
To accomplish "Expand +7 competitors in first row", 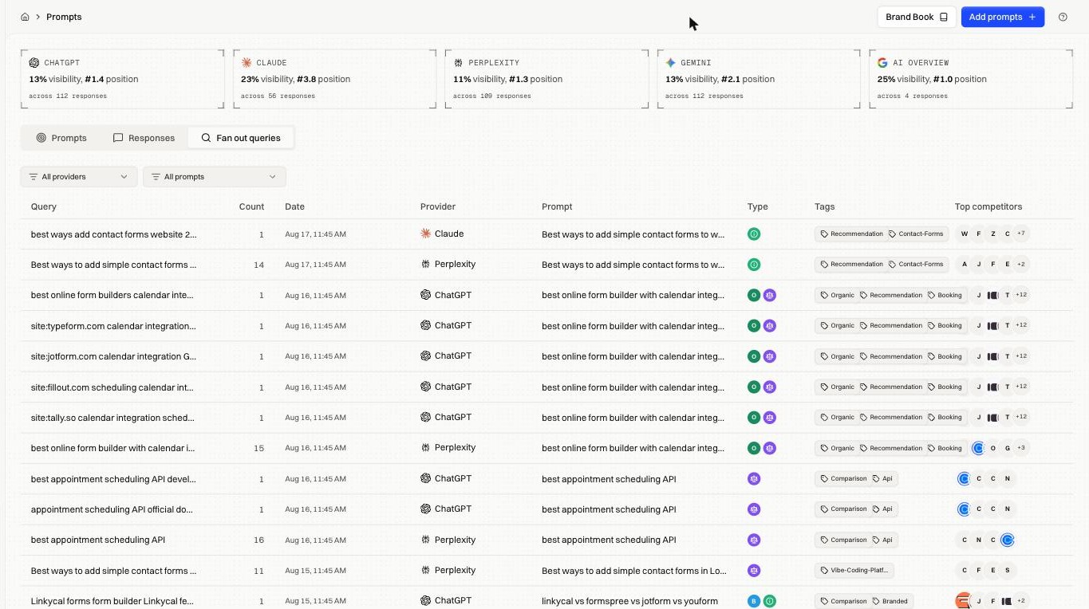I will (1022, 234).
